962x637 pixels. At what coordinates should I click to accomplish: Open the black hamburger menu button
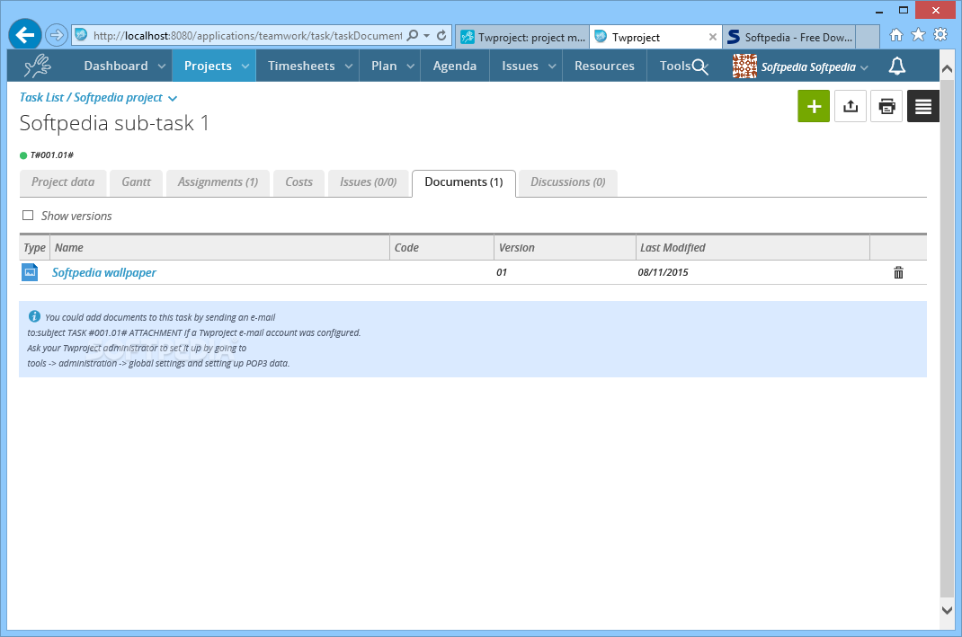coord(923,106)
